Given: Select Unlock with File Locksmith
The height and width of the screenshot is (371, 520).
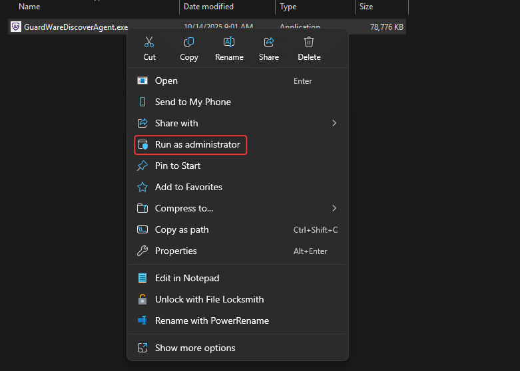Looking at the screenshot, I should [x=209, y=299].
